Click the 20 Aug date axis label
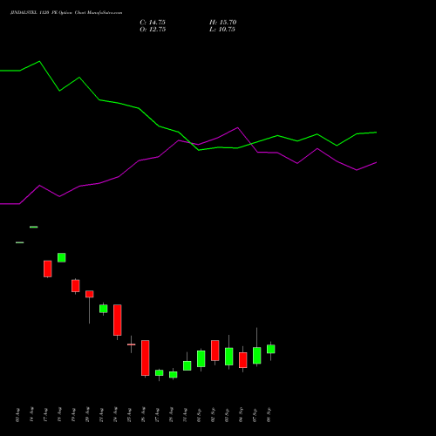This screenshot has width=436, height=436. [x=87, y=414]
